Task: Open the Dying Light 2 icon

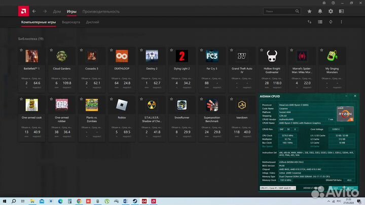Action: pos(182,56)
